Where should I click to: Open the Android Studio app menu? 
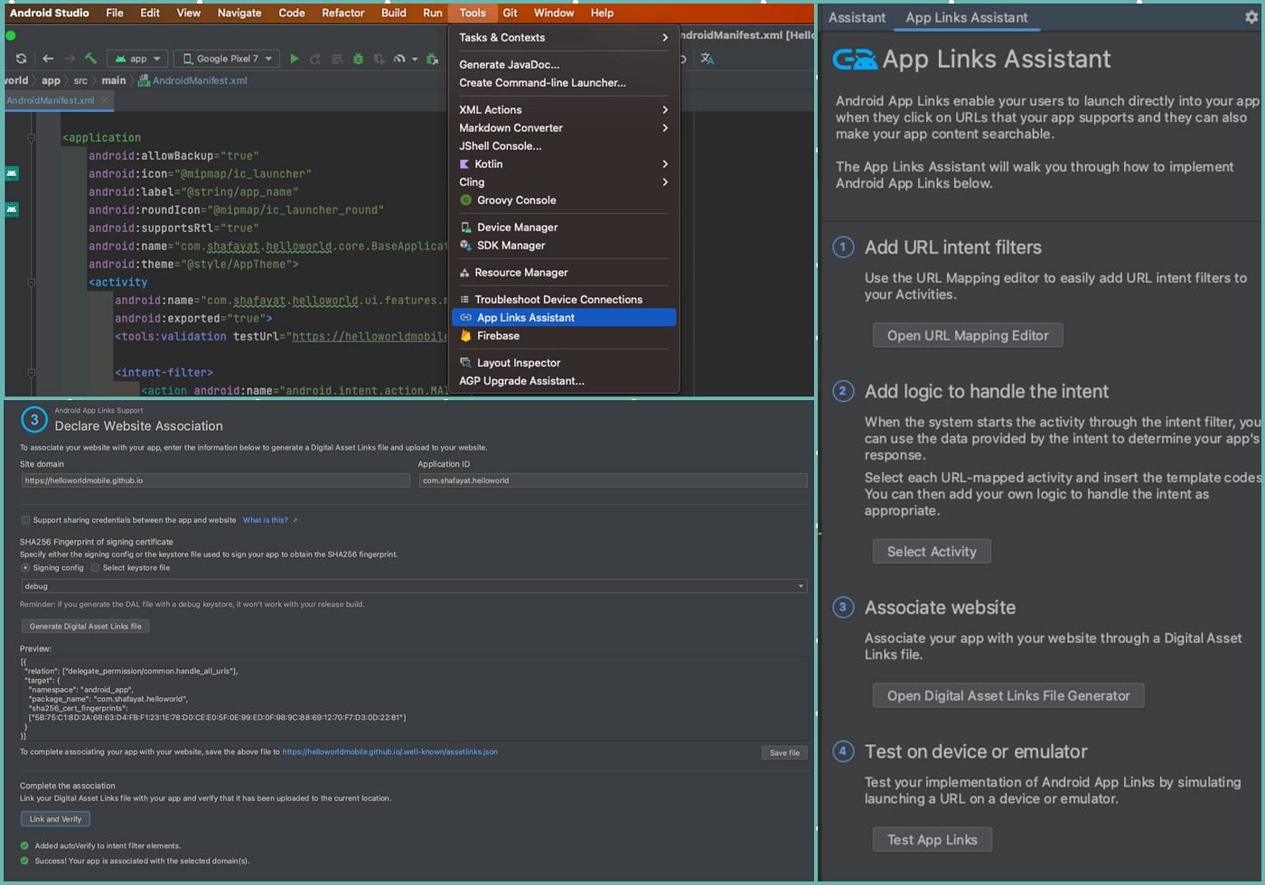pos(49,13)
